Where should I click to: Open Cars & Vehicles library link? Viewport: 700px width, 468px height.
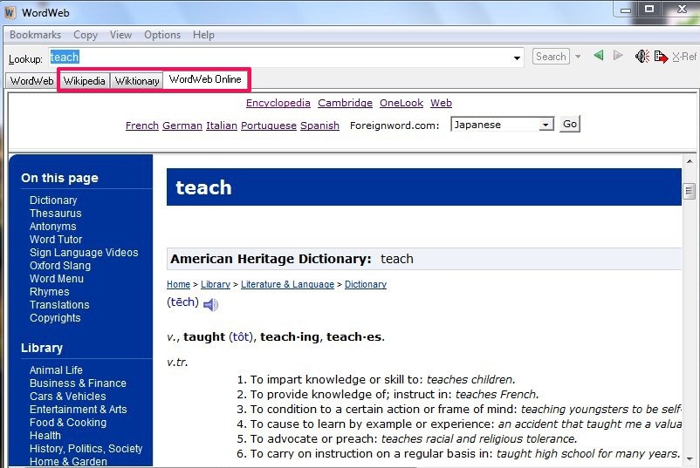click(67, 397)
